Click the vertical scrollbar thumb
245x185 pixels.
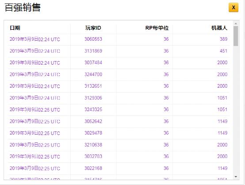pyautogui.click(x=236, y=36)
